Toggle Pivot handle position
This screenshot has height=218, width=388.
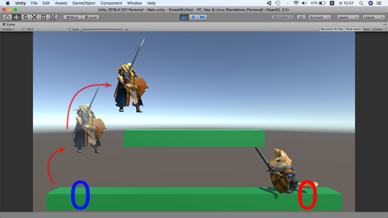pos(72,17)
